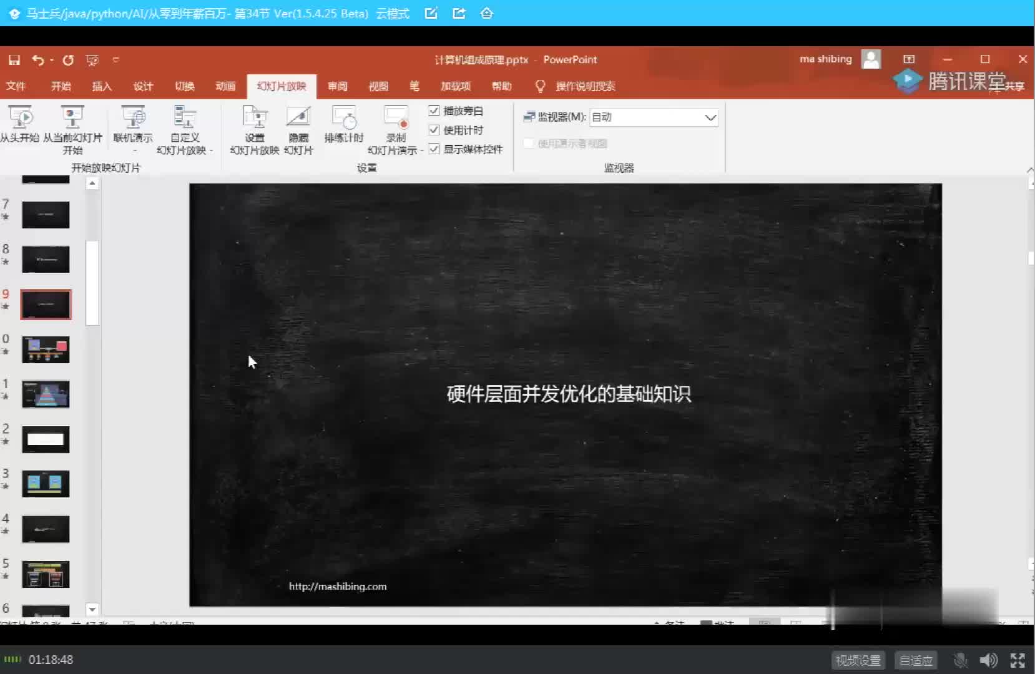Switch to the View (视图) tab

tap(378, 86)
